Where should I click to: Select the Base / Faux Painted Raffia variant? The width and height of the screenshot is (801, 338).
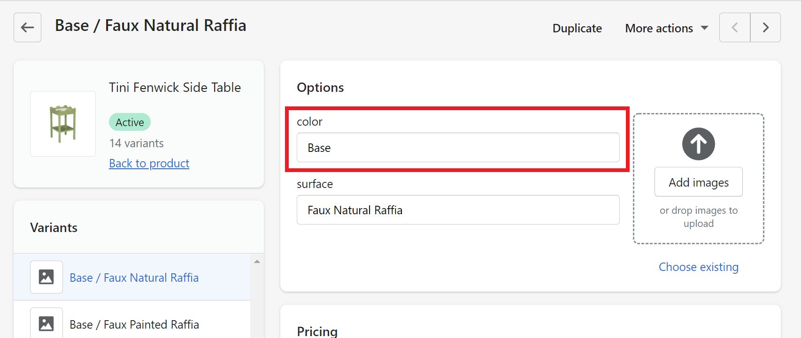pyautogui.click(x=134, y=324)
